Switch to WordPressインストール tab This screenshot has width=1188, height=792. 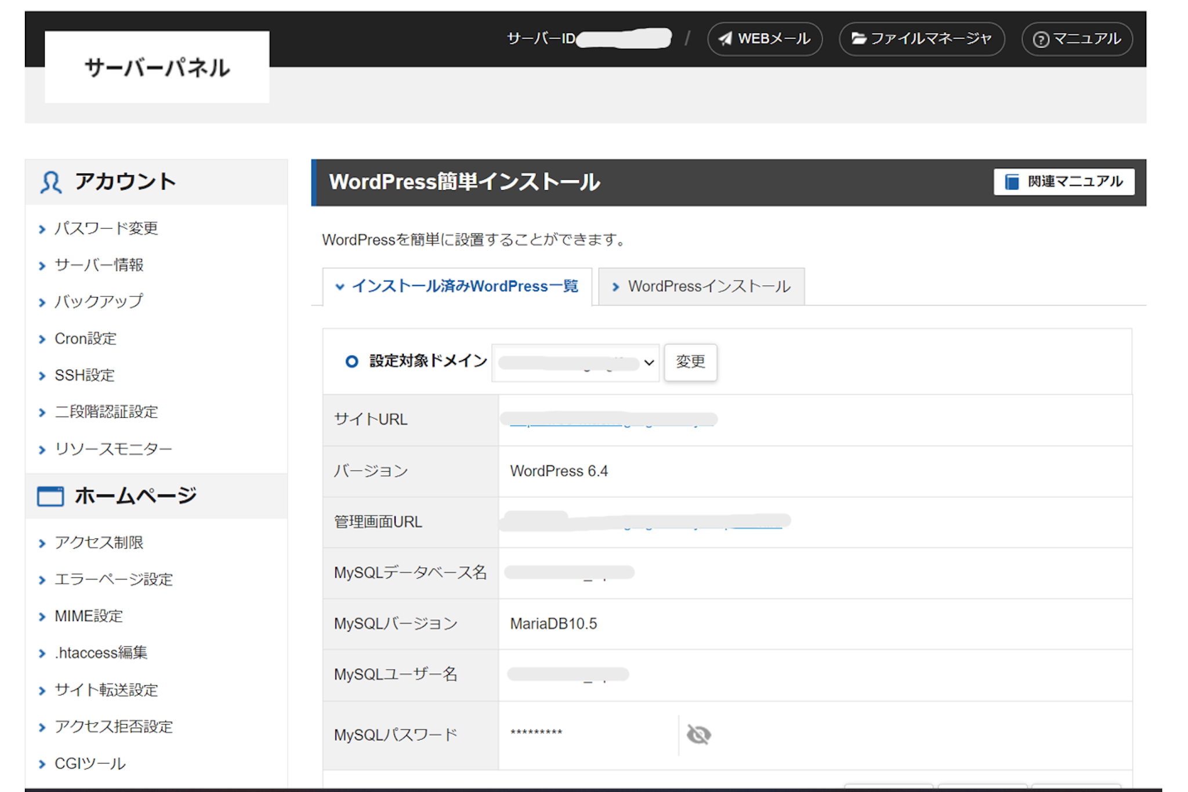pos(709,287)
